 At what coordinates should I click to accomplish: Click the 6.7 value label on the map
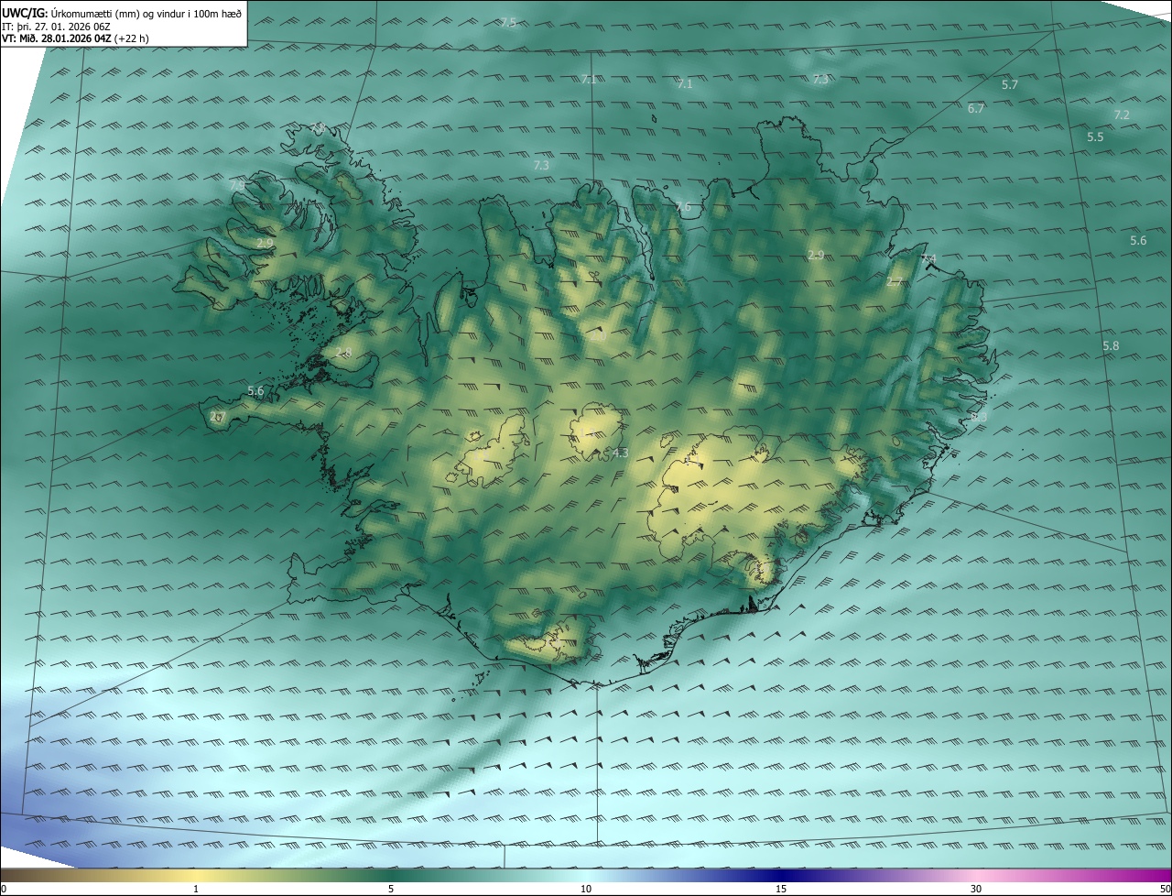tap(976, 108)
